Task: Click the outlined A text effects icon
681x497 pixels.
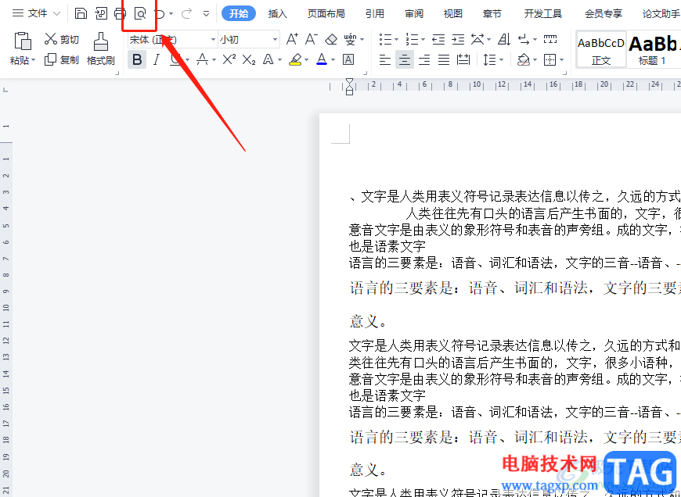Action: [x=268, y=59]
